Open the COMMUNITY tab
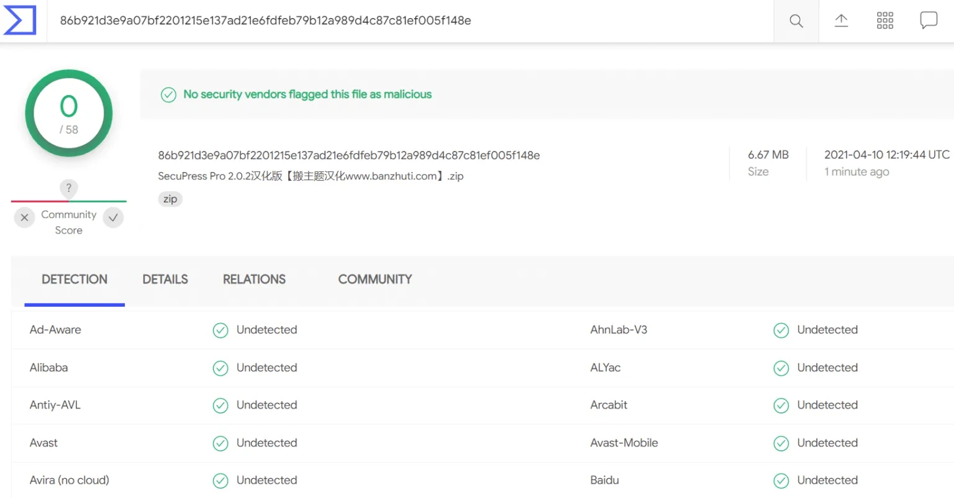The width and height of the screenshot is (954, 498). tap(375, 279)
